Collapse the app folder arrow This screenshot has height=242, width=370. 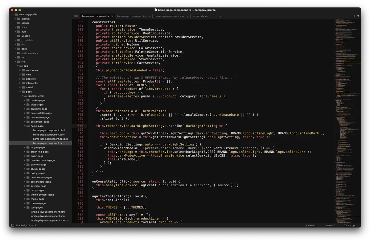coord(18,66)
